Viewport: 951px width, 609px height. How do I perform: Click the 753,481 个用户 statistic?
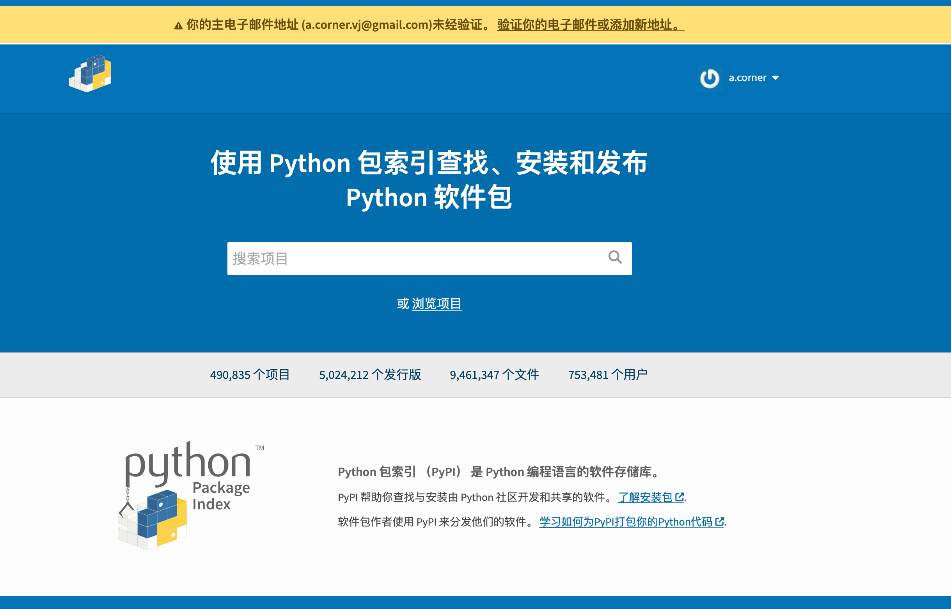tap(608, 375)
